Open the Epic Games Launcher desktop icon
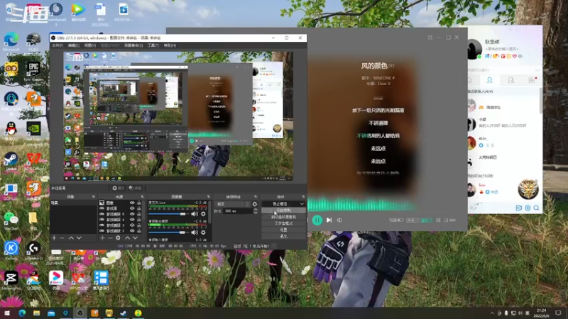Viewport: 568px width, 319px height. coord(33,72)
